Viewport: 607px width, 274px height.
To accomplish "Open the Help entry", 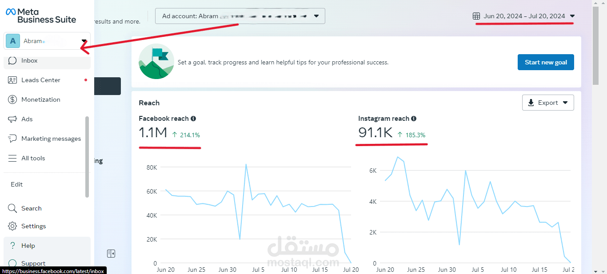I will [47, 246].
